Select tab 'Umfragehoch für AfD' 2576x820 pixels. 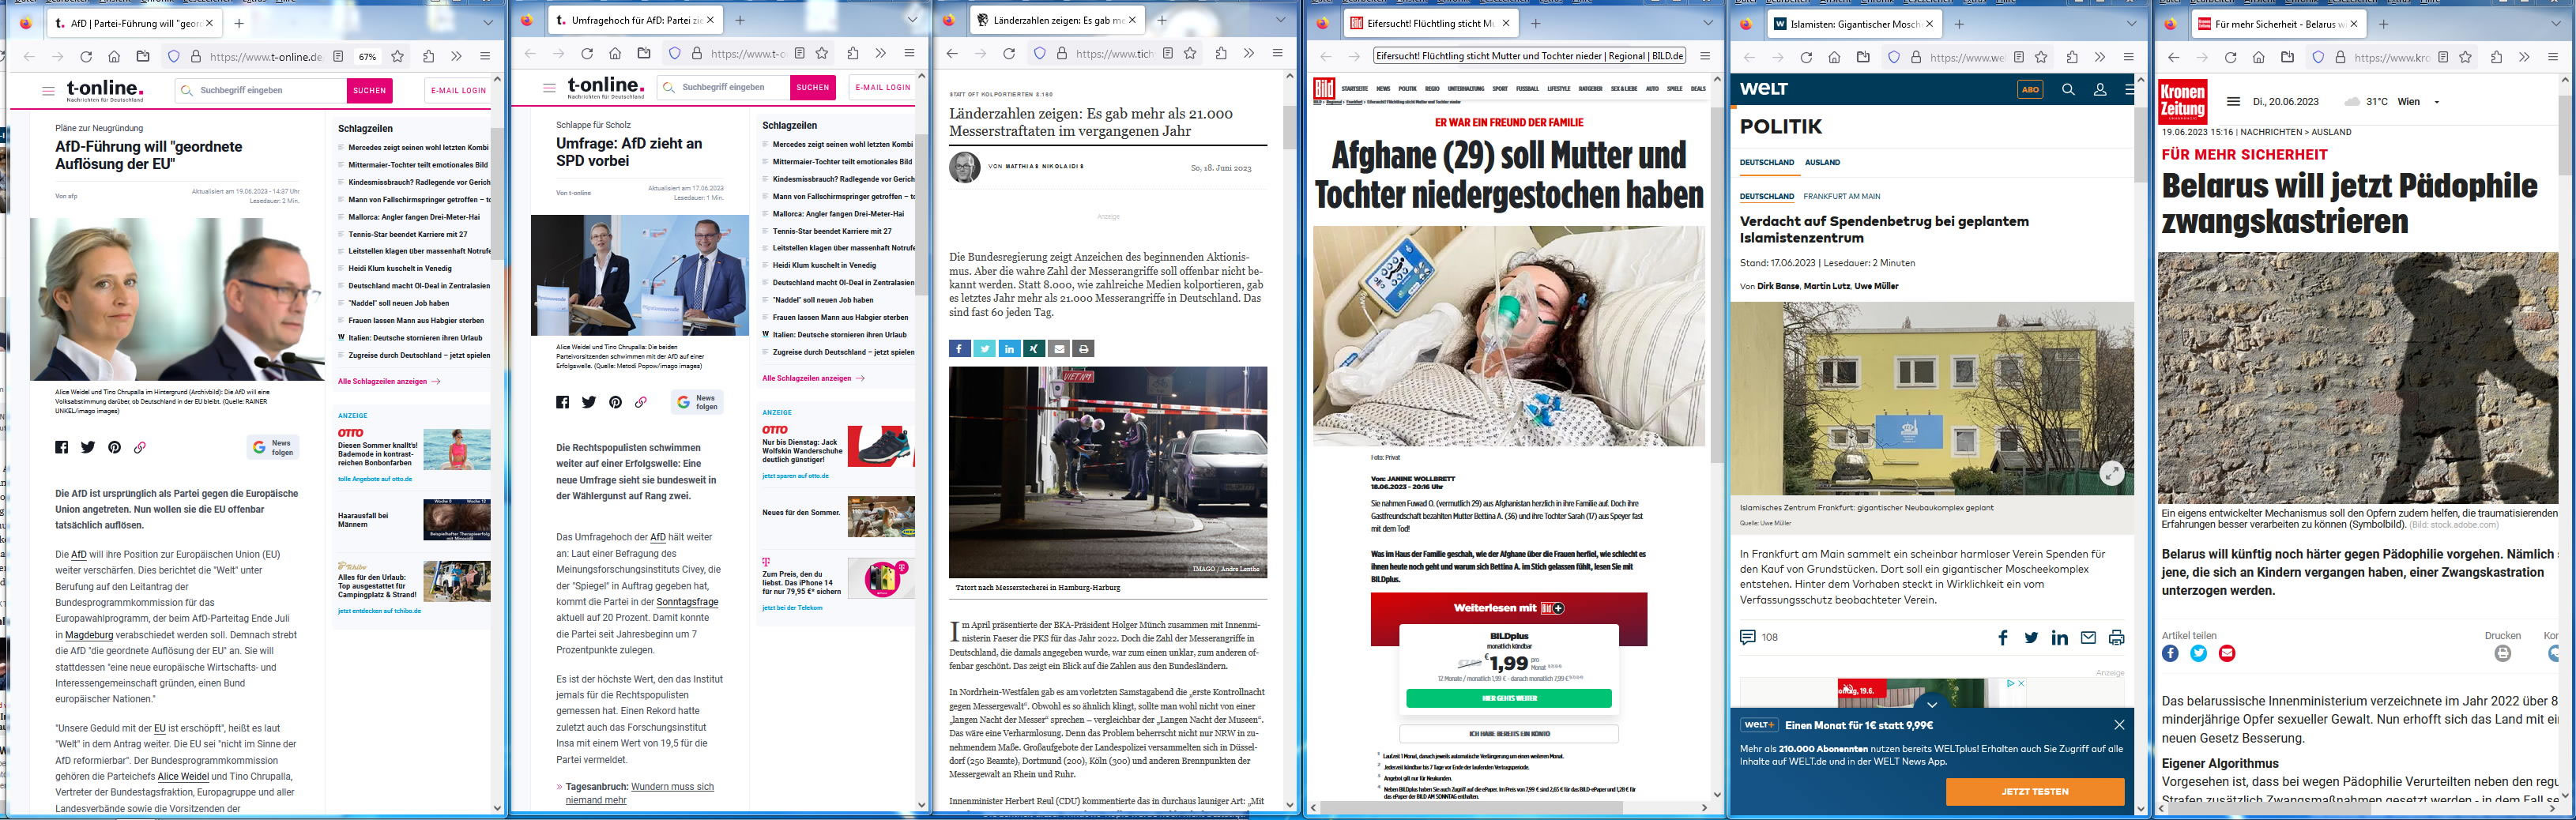[x=636, y=20]
